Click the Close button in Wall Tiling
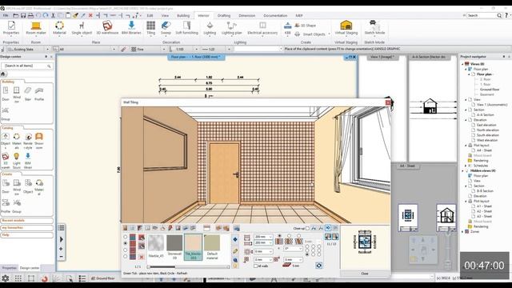The height and width of the screenshot is (288, 512). 365,274
